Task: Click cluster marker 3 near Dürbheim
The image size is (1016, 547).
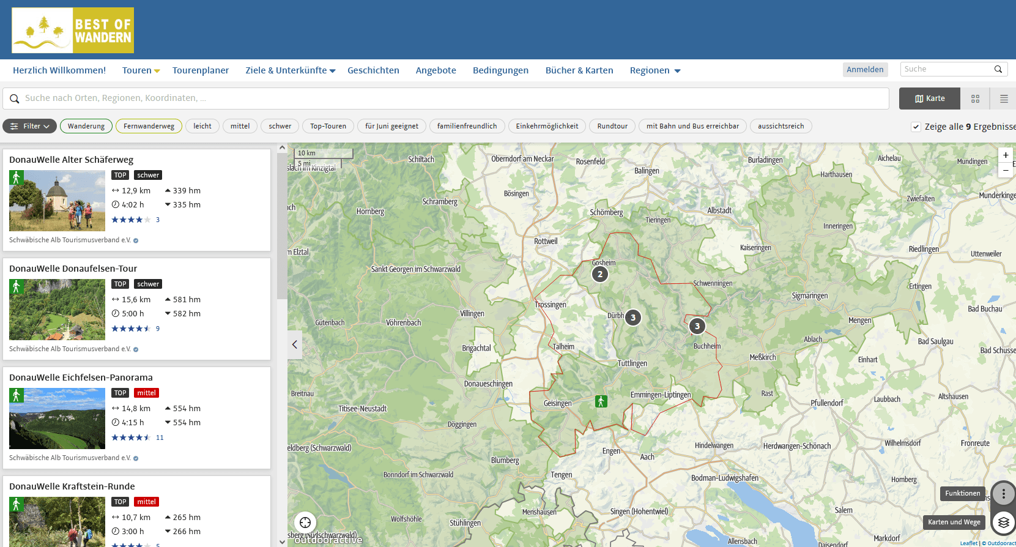Action: (633, 318)
